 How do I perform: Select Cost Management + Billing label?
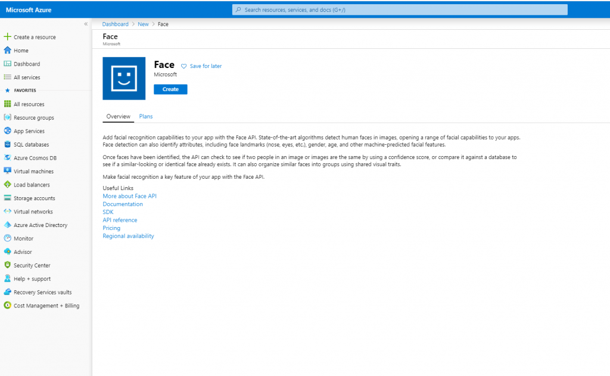click(46, 306)
